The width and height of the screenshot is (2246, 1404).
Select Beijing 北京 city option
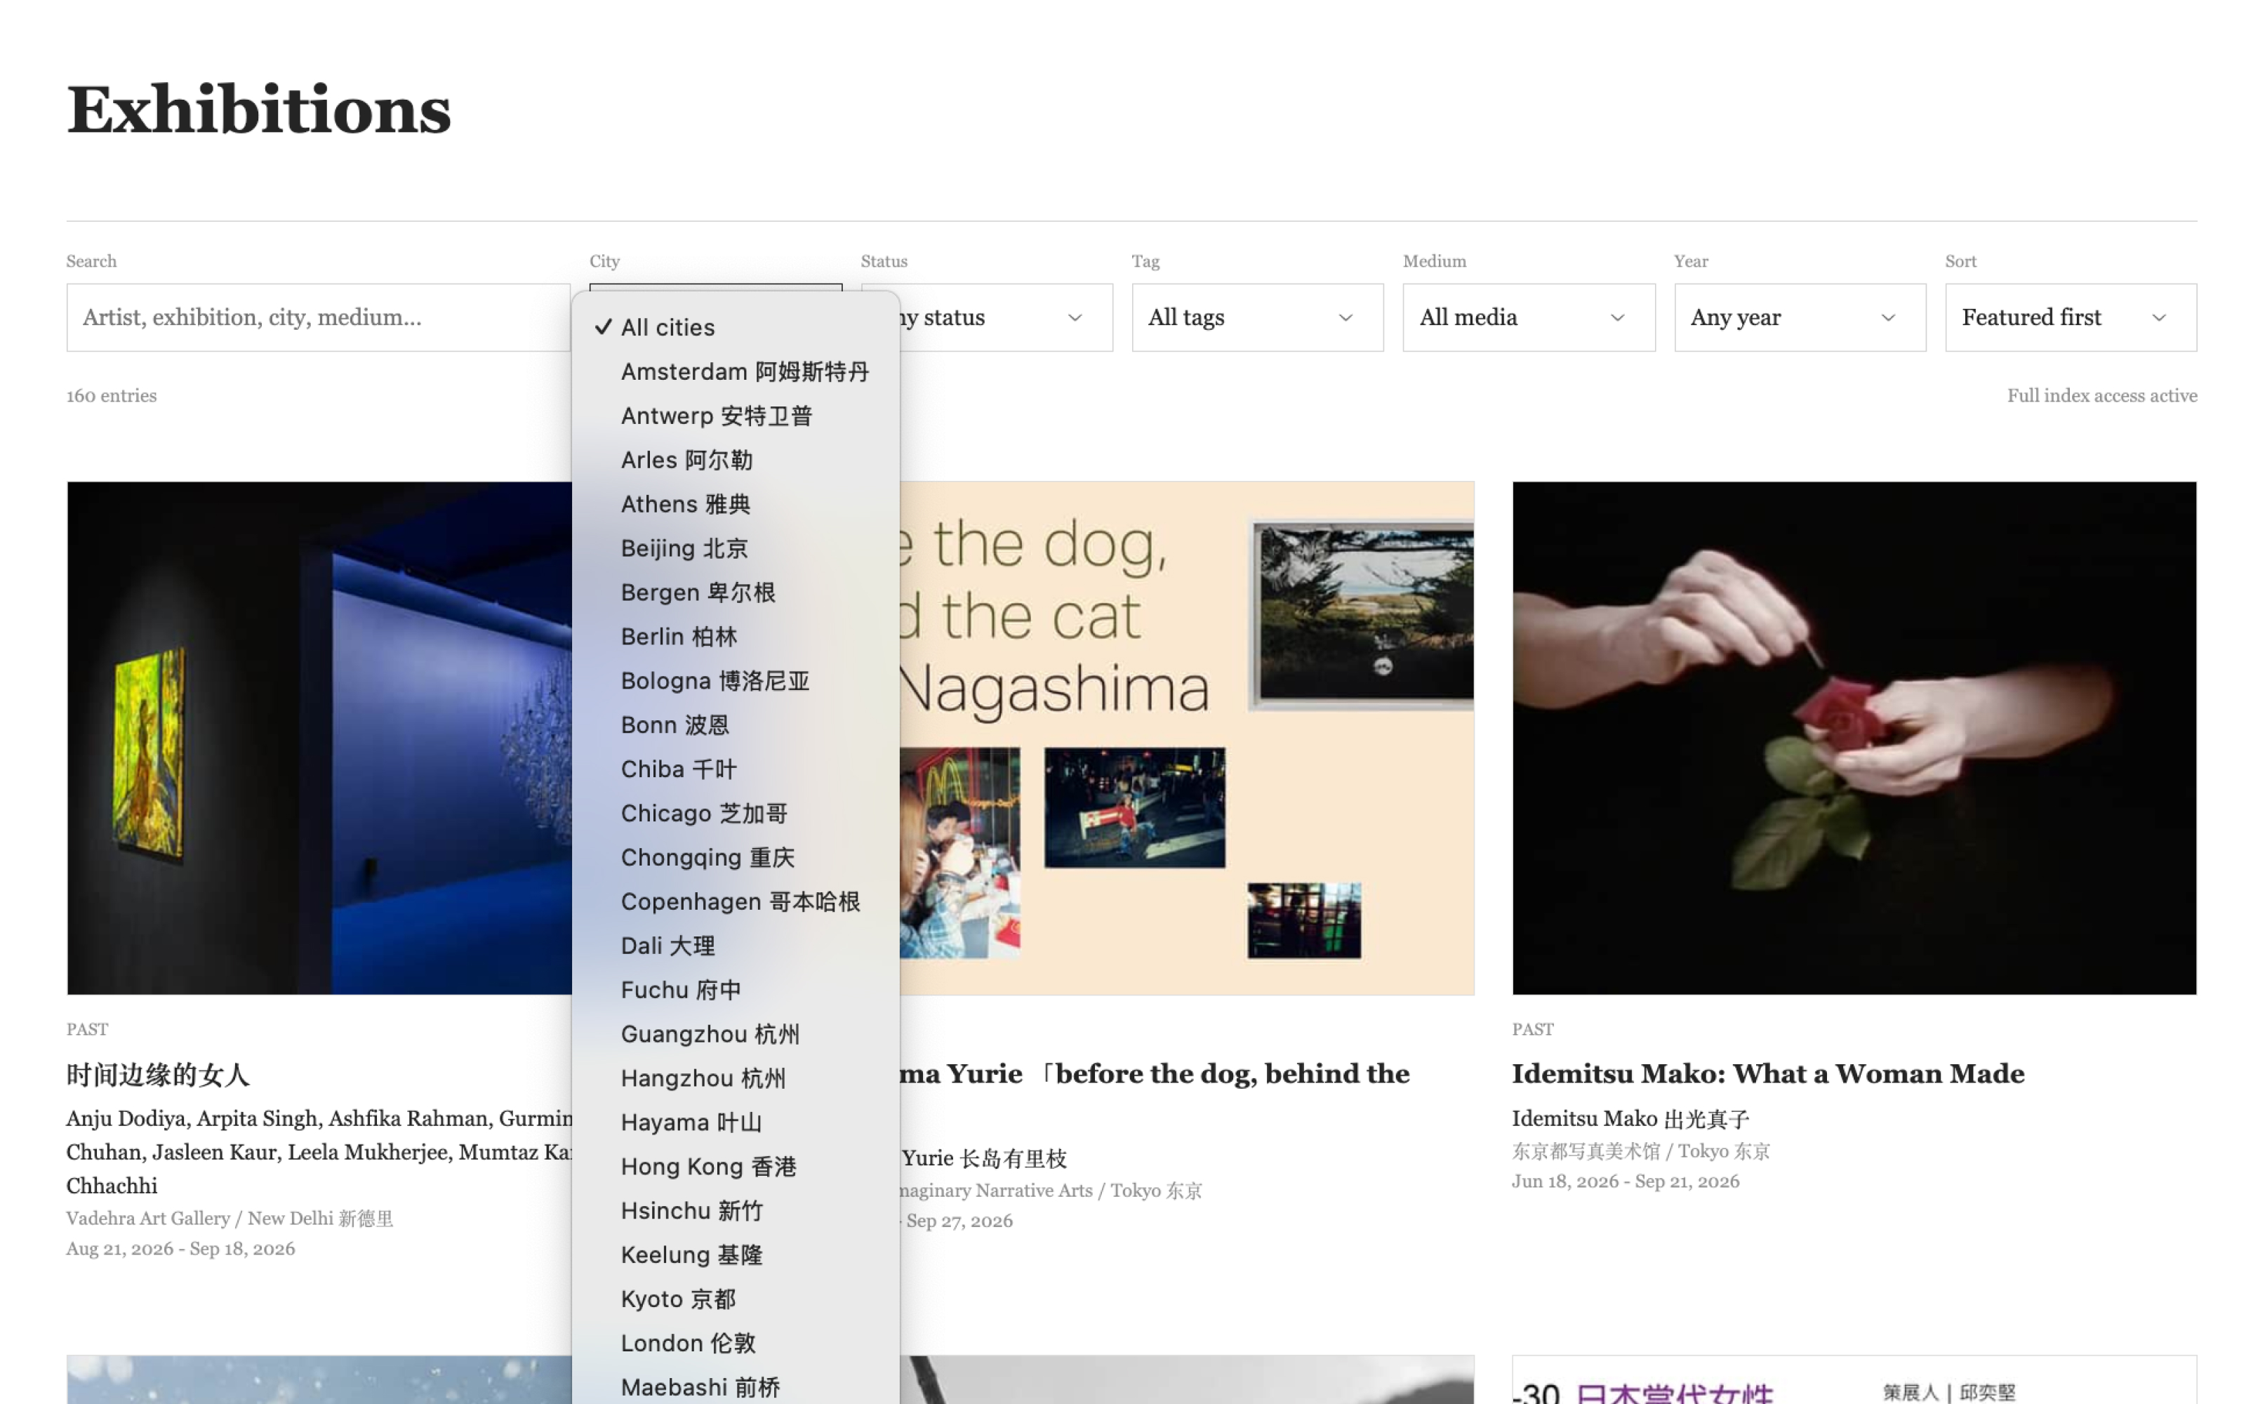click(x=735, y=548)
